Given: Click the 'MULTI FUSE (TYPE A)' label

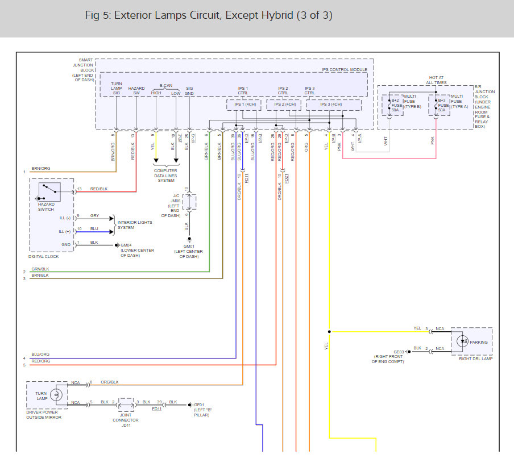Looking at the screenshot, I should [x=459, y=102].
